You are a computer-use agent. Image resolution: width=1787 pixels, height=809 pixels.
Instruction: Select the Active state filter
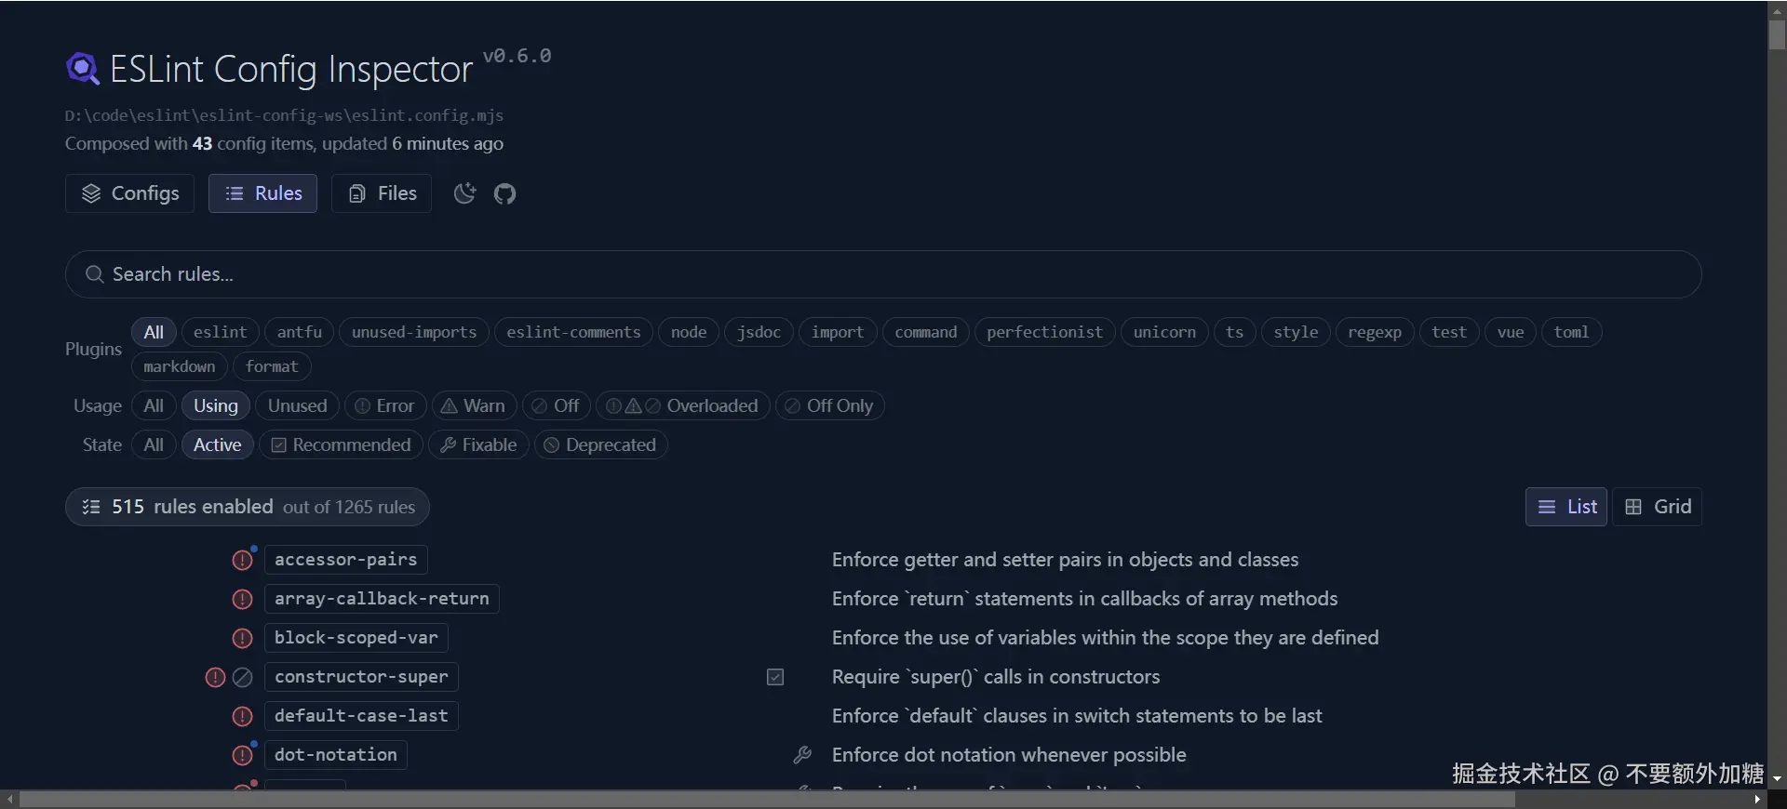[x=218, y=444]
